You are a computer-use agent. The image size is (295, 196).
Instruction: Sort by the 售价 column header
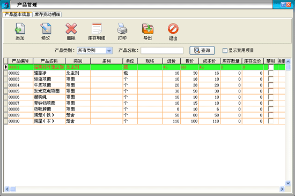[x=189, y=61]
